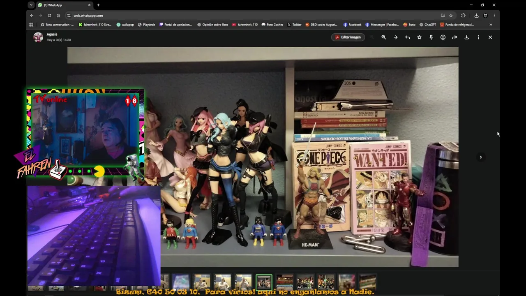The width and height of the screenshot is (526, 296).
Task: Open the fahrenheit_110 Stre... bookmark
Action: pyautogui.click(x=95, y=25)
